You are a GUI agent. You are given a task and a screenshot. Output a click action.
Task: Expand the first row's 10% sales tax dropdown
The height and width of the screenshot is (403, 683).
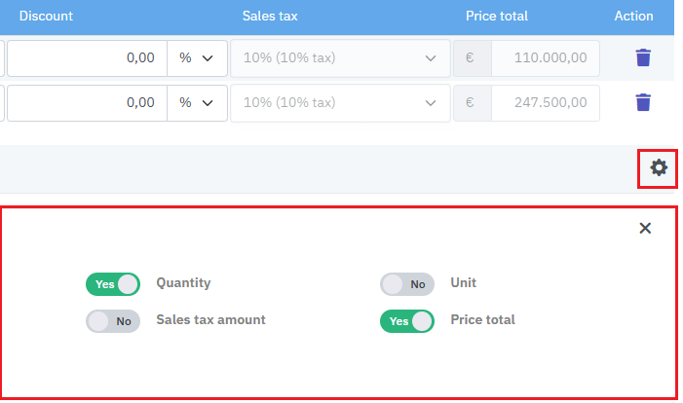coord(340,58)
